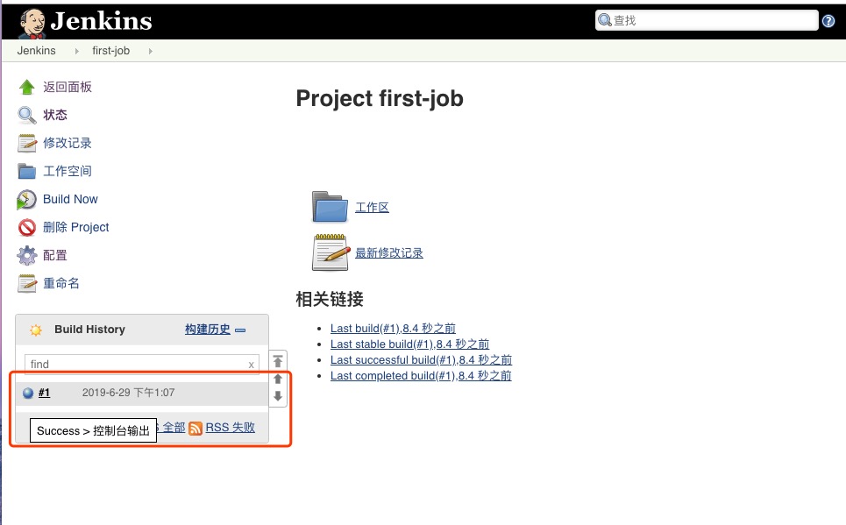This screenshot has width=846, height=525.
Task: Open build #1 link
Action: pos(44,393)
